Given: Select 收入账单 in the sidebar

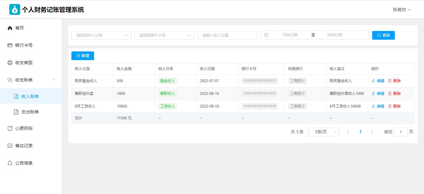Looking at the screenshot, I should tap(30, 96).
